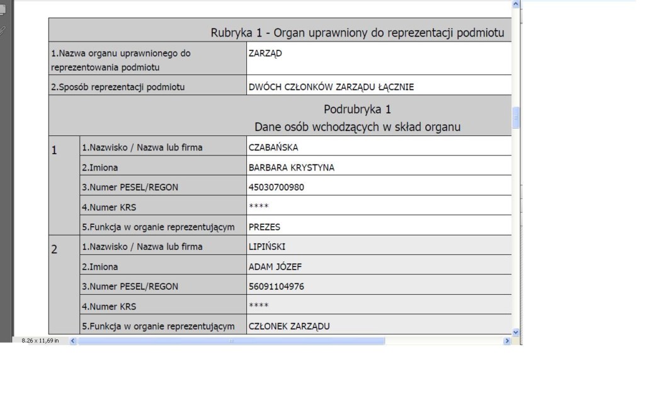Click the horizontal scrollbar left arrow

[x=72, y=341]
